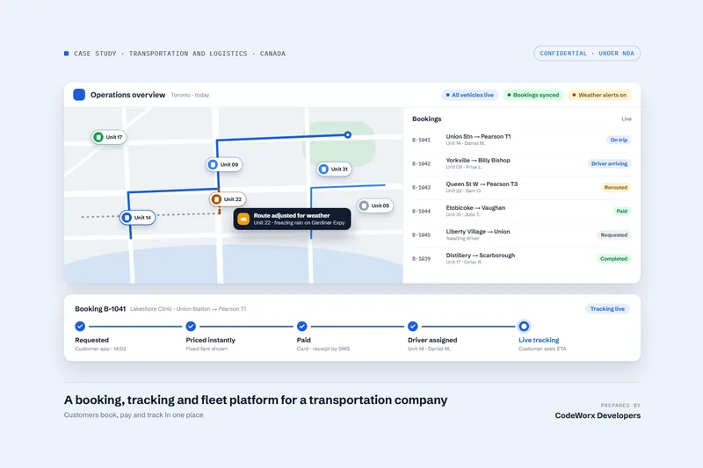Click the Tracking live badge
703x468 pixels.
607,309
